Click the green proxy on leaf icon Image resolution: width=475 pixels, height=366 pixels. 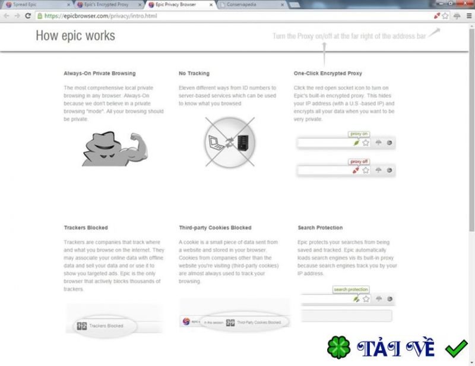click(x=357, y=143)
